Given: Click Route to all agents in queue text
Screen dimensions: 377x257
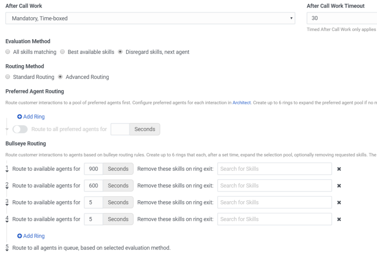Looking at the screenshot, I should click(91, 248).
